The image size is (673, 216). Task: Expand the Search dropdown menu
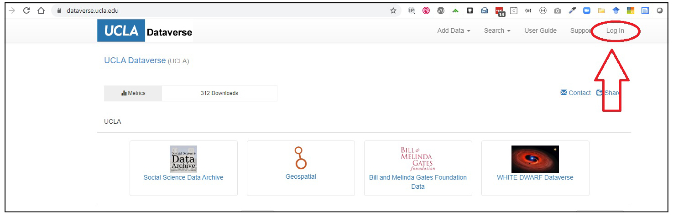click(497, 30)
